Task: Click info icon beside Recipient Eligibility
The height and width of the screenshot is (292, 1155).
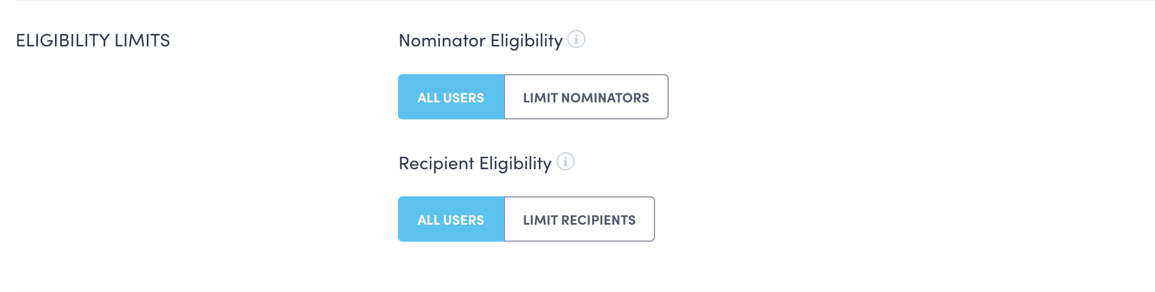Action: click(565, 162)
